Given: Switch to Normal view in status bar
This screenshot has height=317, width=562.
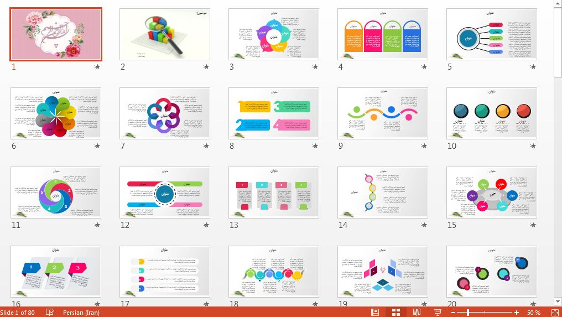Looking at the screenshot, I should click(x=376, y=313).
